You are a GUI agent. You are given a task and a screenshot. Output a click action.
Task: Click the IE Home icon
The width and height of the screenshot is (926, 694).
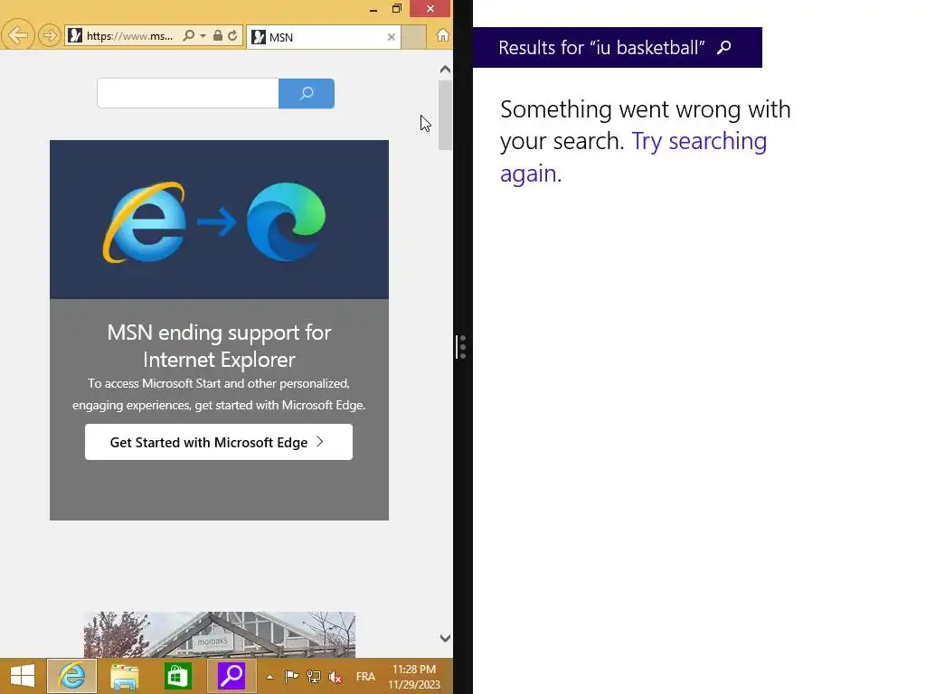point(442,35)
